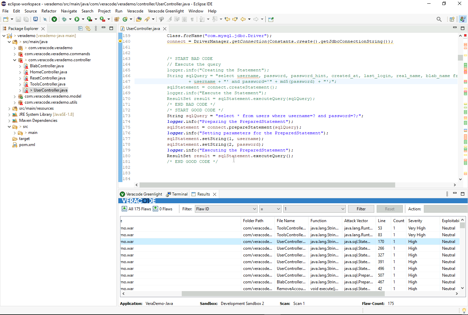Viewport: 468px width, 315px height.
Task: Collapse the verademo project node
Action: pyautogui.click(x=4, y=36)
